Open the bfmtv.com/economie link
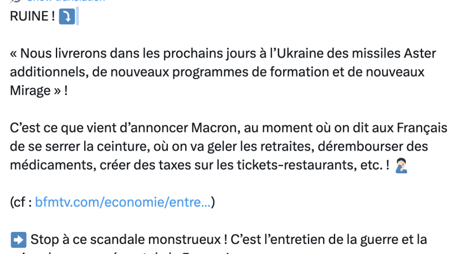452x254 pixels. pyautogui.click(x=123, y=202)
